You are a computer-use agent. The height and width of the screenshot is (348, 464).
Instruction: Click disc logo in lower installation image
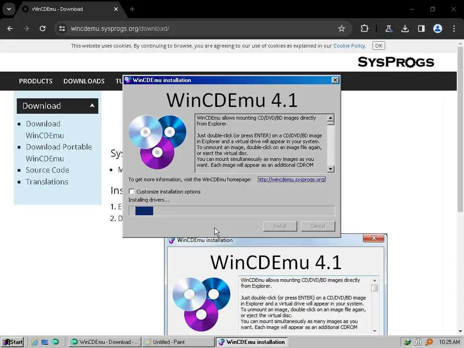[201, 304]
